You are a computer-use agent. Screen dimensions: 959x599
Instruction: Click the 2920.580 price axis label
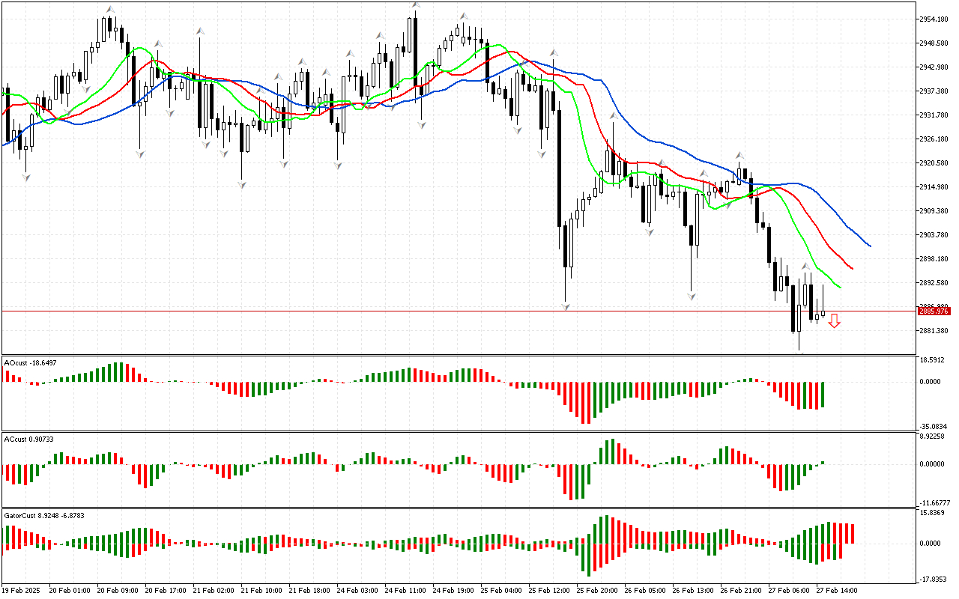coord(934,162)
